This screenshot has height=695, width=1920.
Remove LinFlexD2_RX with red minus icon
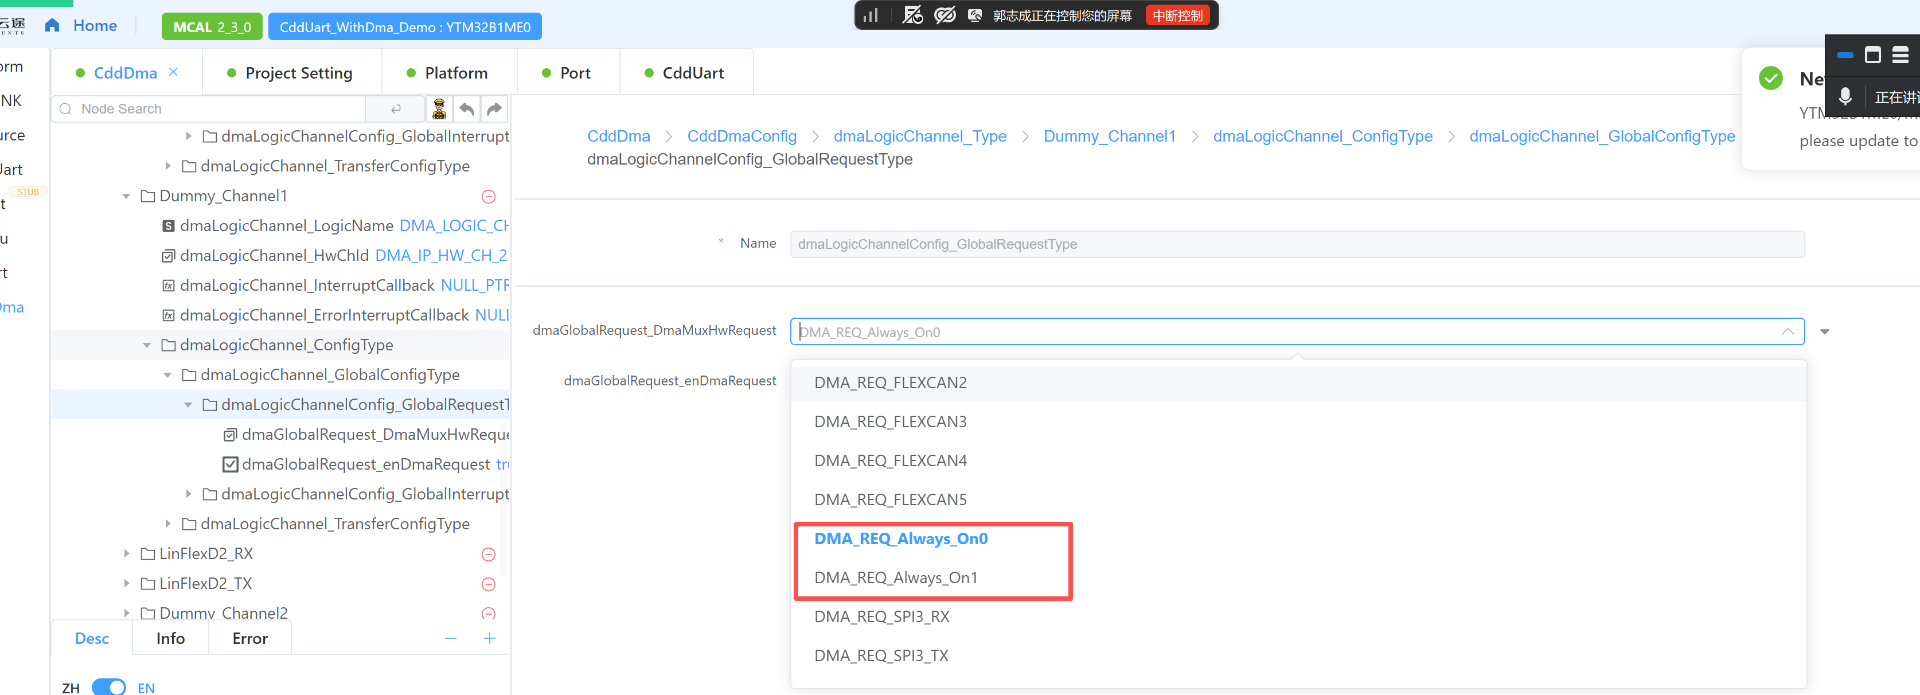489,554
